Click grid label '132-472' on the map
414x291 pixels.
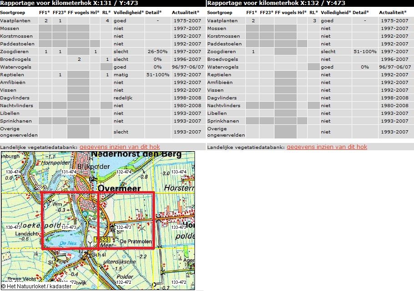pyautogui.click(x=124, y=282)
